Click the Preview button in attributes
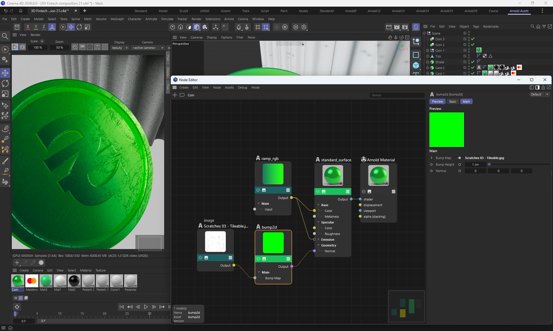The width and height of the screenshot is (553, 331). (x=437, y=102)
